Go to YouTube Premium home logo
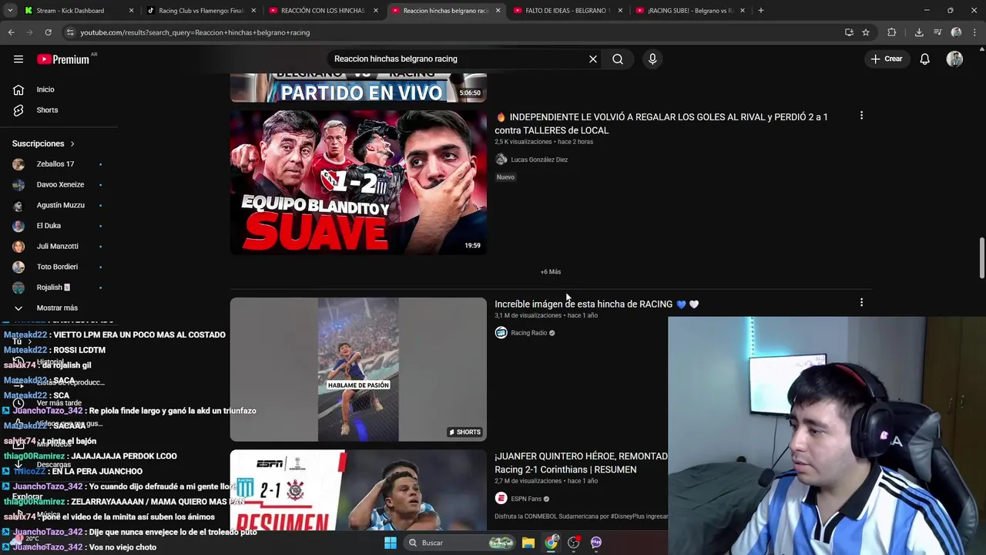986x555 pixels. point(63,59)
